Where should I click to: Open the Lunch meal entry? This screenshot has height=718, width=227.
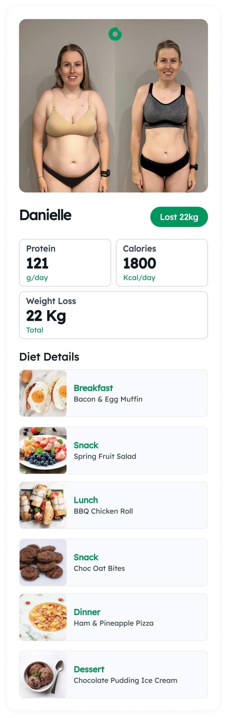coord(114,505)
